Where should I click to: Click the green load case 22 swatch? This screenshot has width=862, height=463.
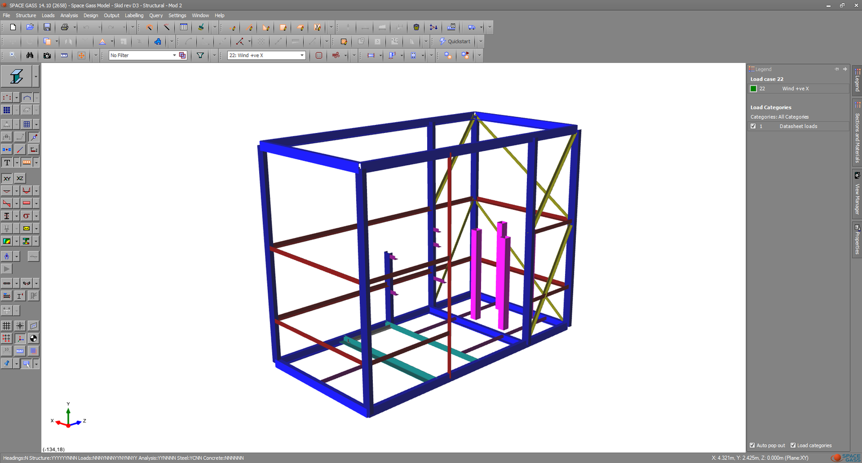(754, 89)
